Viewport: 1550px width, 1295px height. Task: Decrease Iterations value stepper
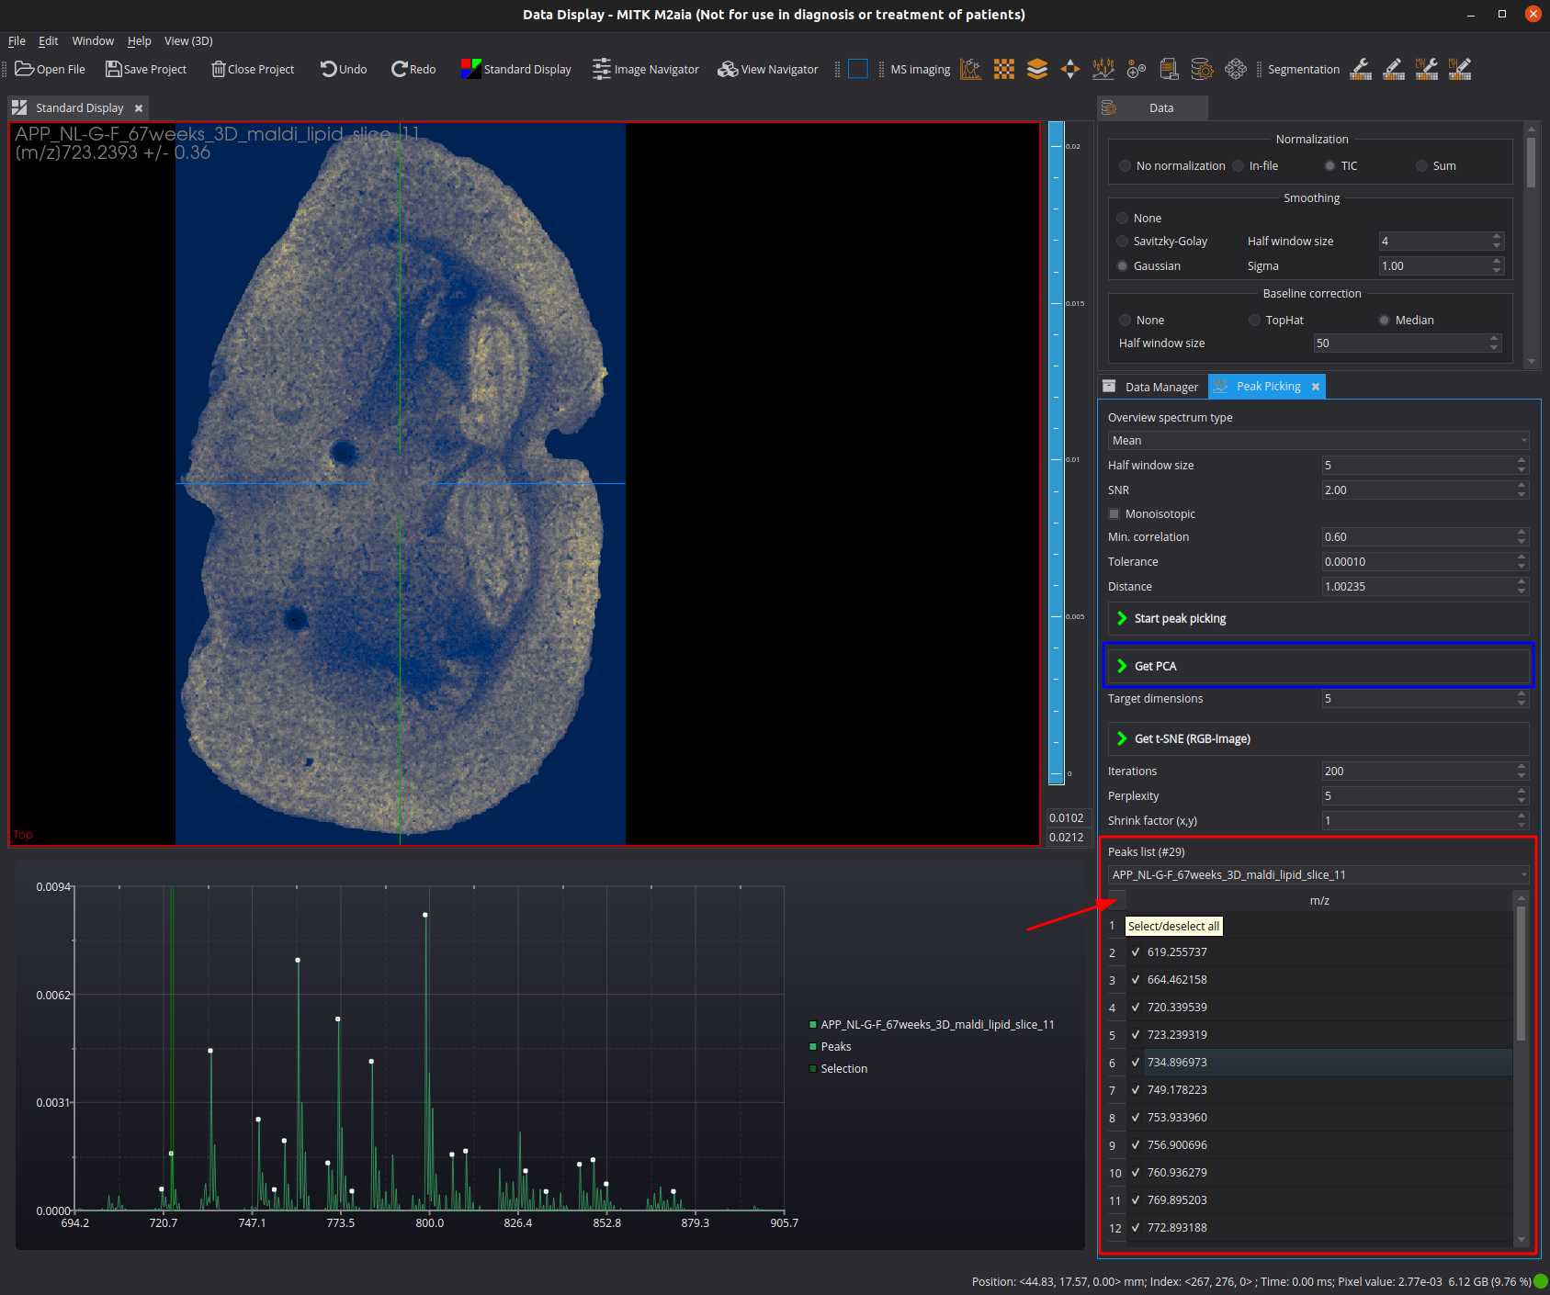(x=1522, y=776)
